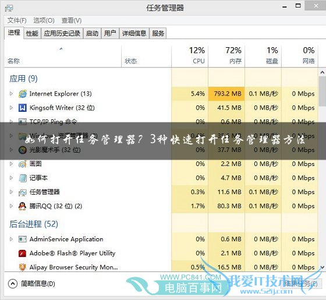The image size is (326, 300).
Task: Select the Internet Explorer (13) row text
Action: 61,94
